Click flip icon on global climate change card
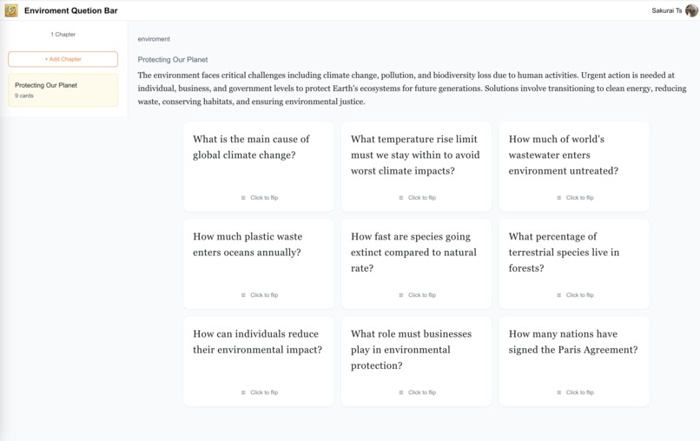 coord(243,198)
